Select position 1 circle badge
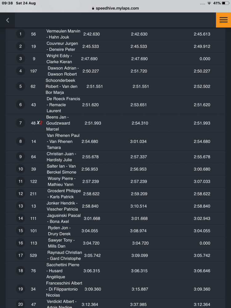 point(20,34)
